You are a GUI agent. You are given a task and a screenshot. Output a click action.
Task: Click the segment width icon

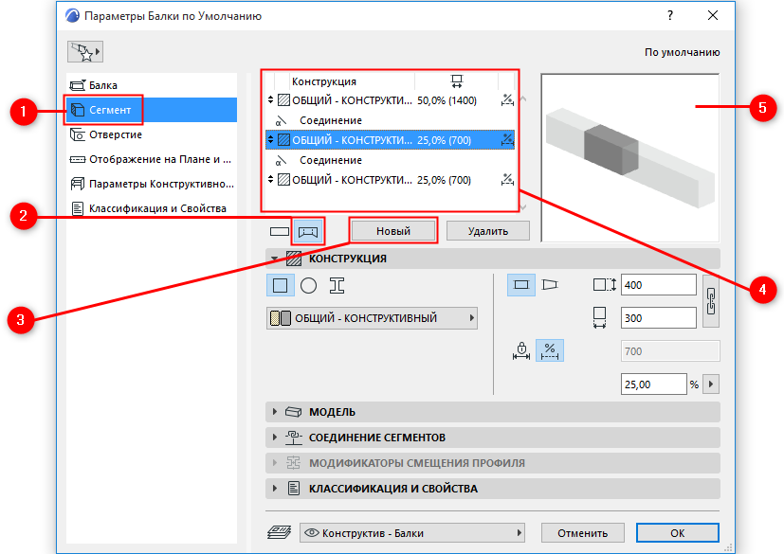pos(599,317)
